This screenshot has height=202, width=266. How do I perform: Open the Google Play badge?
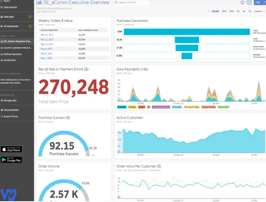[11, 160]
